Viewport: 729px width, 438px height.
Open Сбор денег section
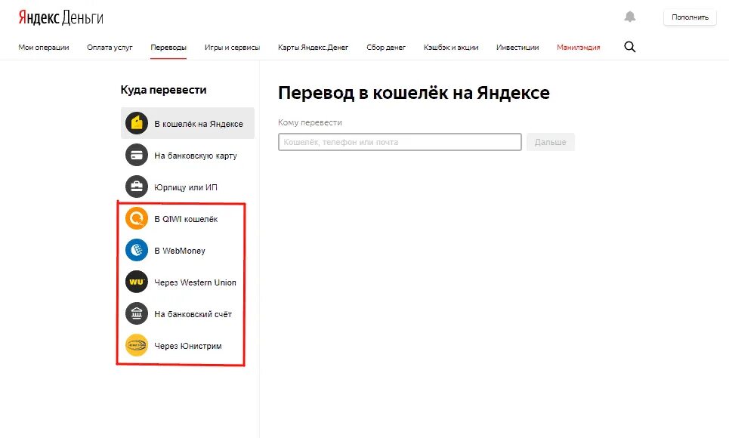coord(386,48)
